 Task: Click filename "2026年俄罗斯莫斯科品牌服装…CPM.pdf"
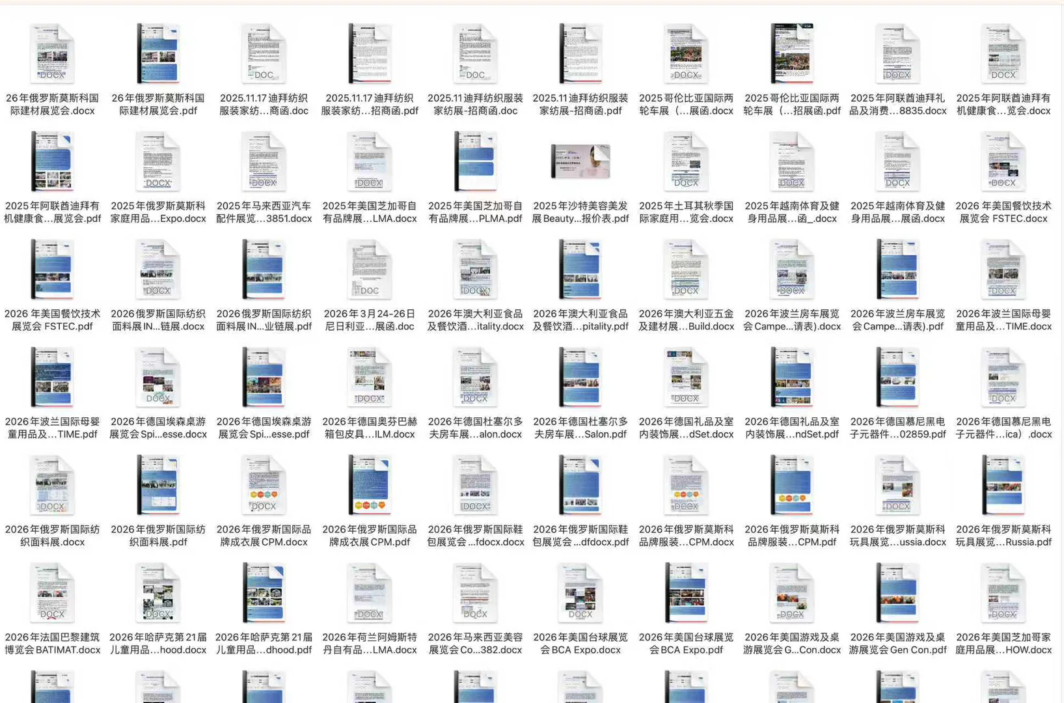point(792,536)
